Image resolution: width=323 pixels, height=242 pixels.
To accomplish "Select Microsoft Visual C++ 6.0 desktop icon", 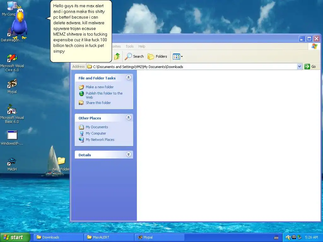I will point(12,63).
